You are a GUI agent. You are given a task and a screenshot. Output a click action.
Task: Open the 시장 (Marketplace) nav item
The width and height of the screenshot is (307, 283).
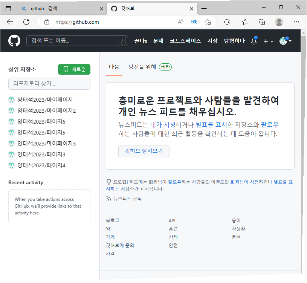[212, 41]
